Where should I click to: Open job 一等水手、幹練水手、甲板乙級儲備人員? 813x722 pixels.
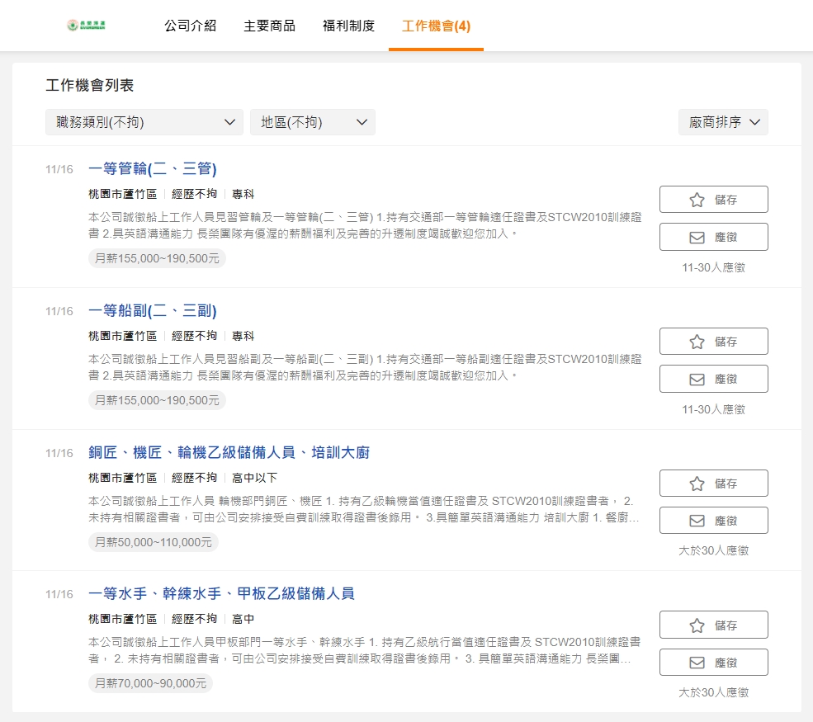point(221,593)
